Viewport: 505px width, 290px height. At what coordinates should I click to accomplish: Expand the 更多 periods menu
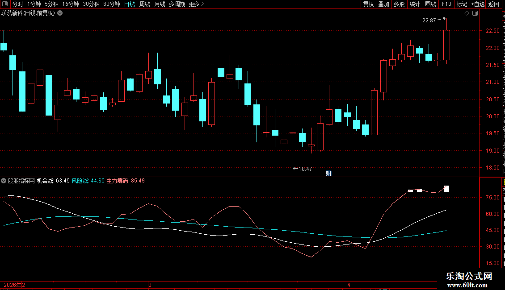tap(197, 4)
